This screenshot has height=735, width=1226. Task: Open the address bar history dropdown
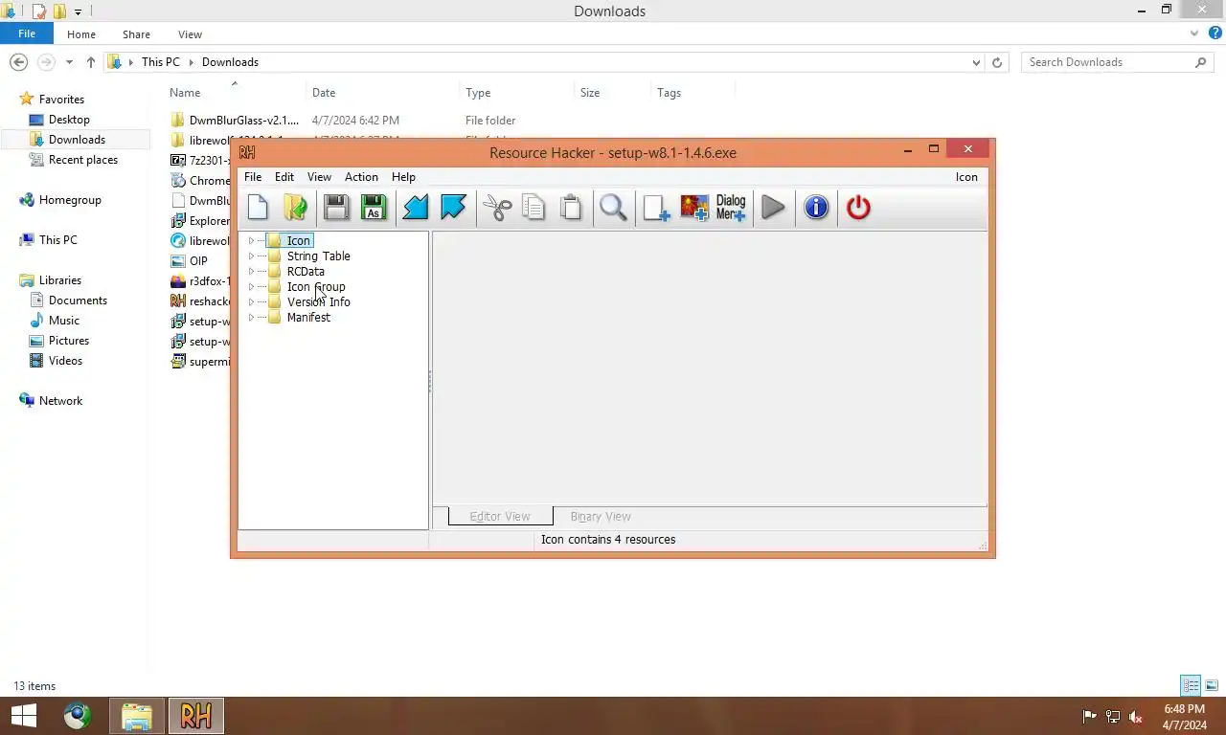(x=976, y=62)
